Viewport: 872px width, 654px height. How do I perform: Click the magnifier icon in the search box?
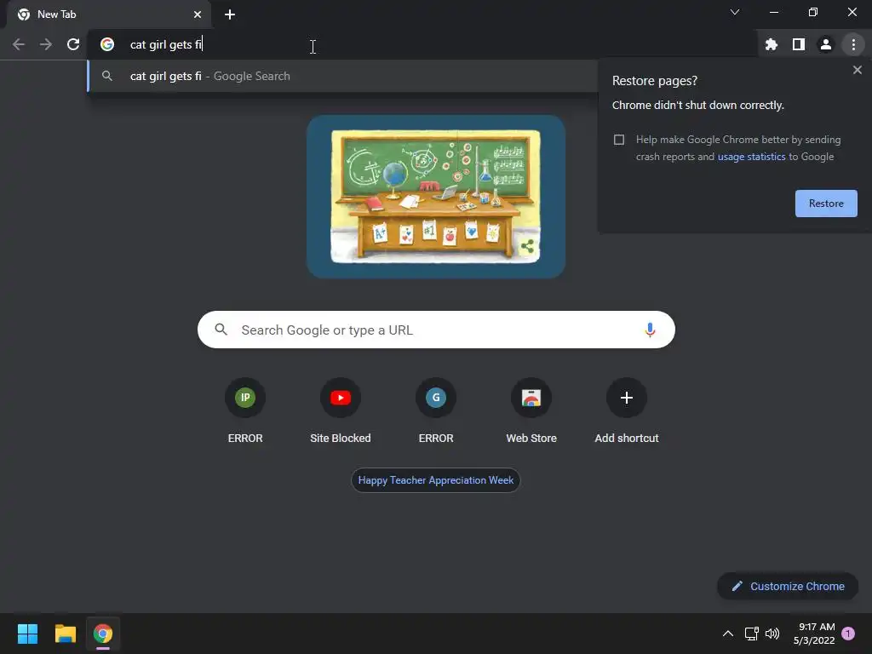pos(221,330)
